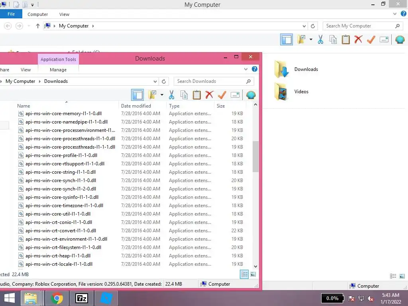Expand the ribbon in My Computer window
This screenshot has width=408, height=306.
pyautogui.click(x=395, y=14)
